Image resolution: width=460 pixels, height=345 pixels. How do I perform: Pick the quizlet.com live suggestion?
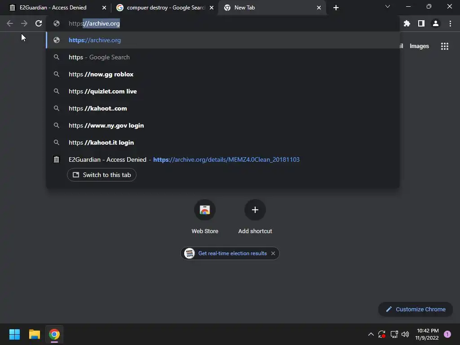[223, 91]
